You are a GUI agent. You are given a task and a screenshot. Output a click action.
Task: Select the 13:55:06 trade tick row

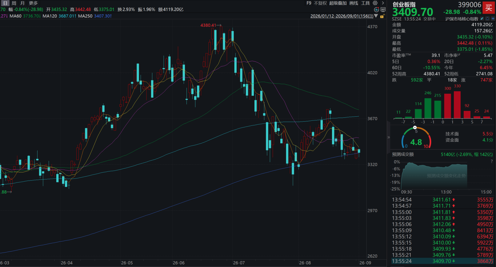point(442,224)
